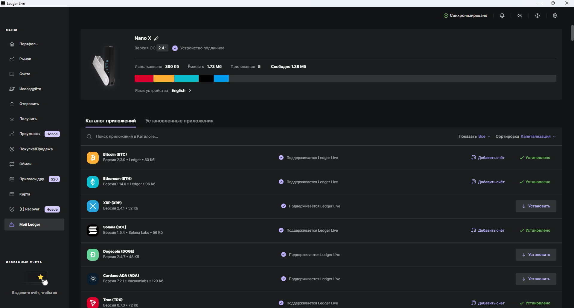Viewport: 574px width, 308px height.
Task: Click the Dogecoin app icon
Action: pos(93,255)
